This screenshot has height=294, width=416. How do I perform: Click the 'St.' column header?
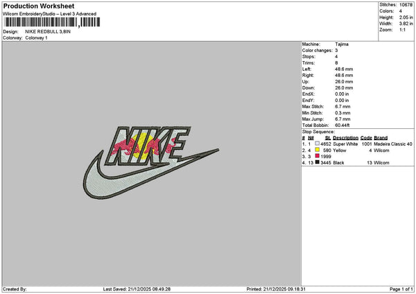click(328, 138)
